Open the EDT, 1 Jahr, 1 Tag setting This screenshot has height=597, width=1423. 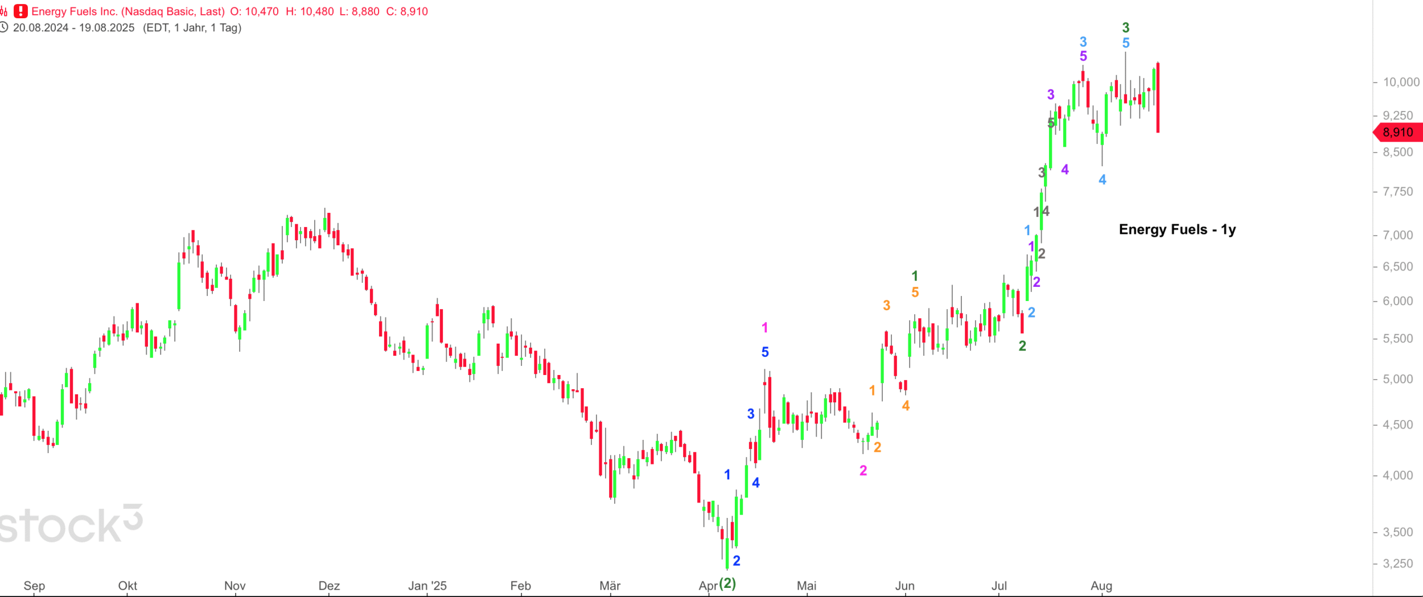[192, 28]
